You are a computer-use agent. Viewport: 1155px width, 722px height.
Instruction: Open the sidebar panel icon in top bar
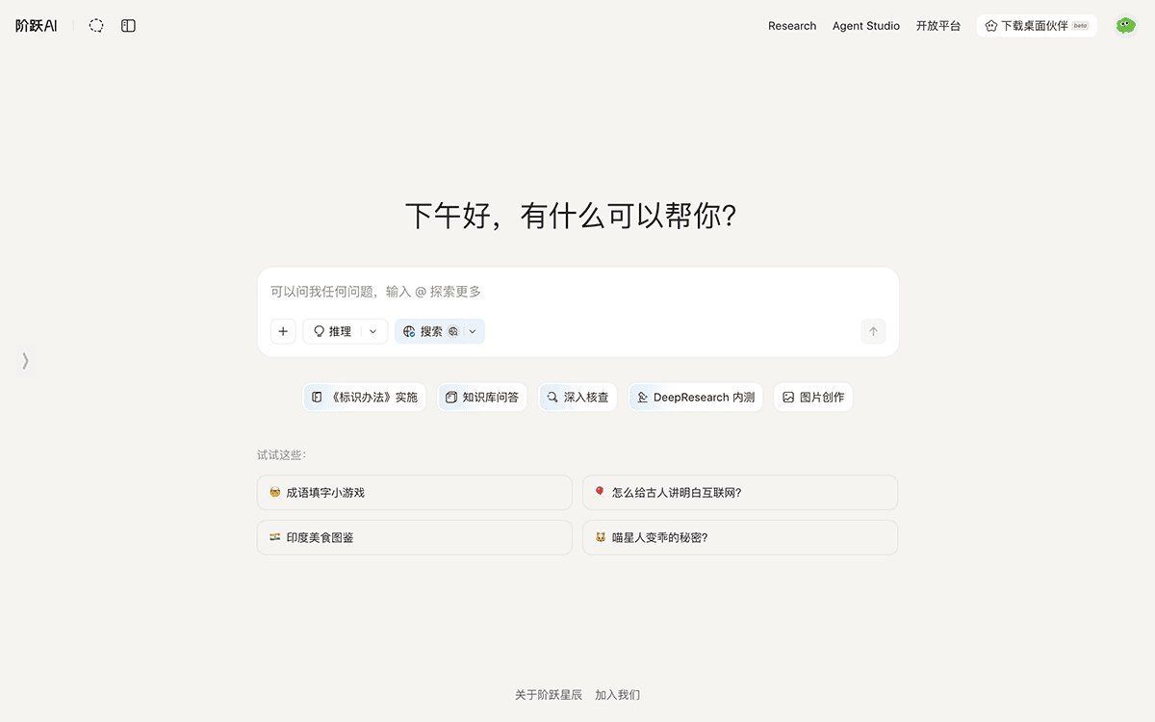(x=128, y=25)
